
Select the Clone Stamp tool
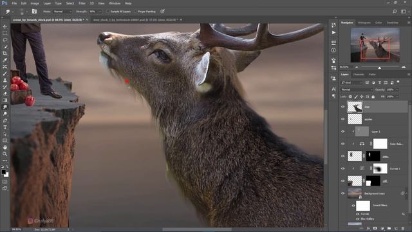click(x=5, y=80)
